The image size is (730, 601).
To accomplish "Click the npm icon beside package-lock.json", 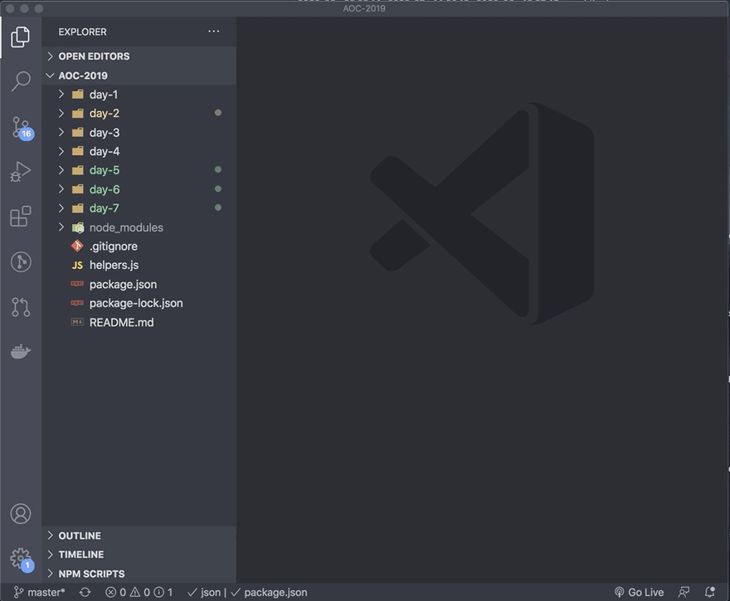I will [77, 303].
